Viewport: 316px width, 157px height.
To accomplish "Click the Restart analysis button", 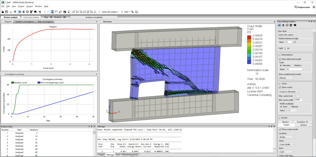I will (x=11, y=17).
